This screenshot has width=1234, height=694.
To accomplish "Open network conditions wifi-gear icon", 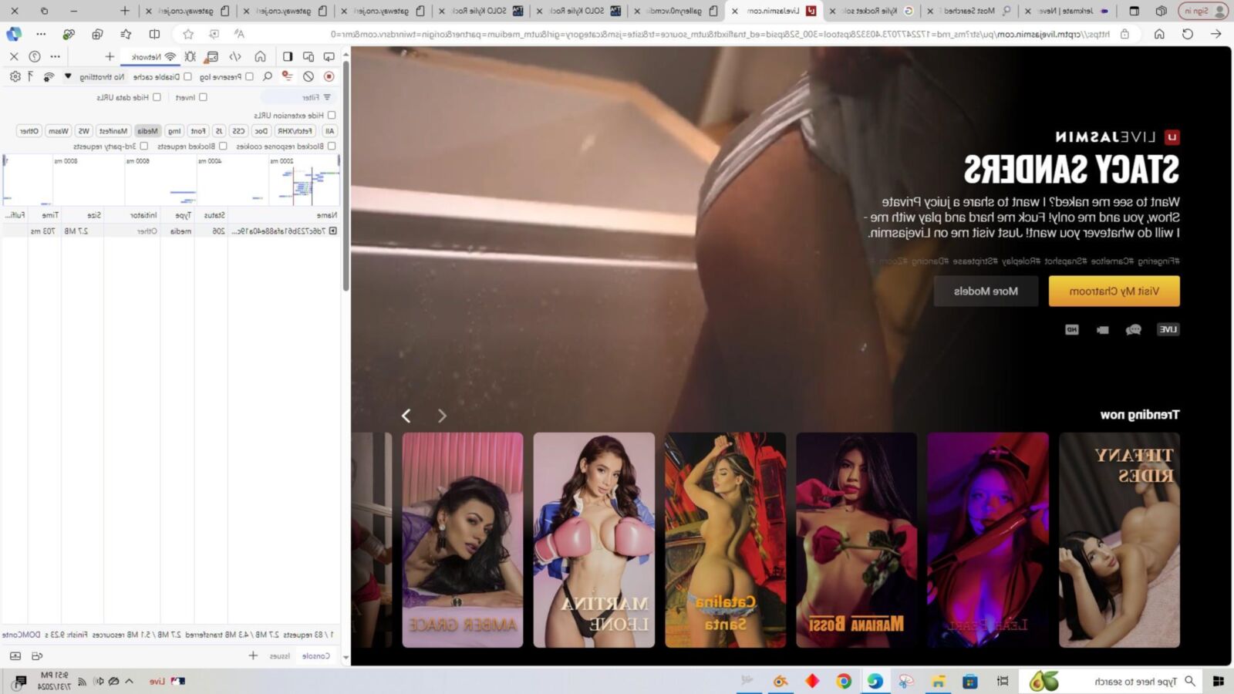I will point(49,76).
